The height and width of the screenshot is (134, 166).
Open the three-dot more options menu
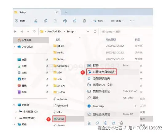click(132, 21)
